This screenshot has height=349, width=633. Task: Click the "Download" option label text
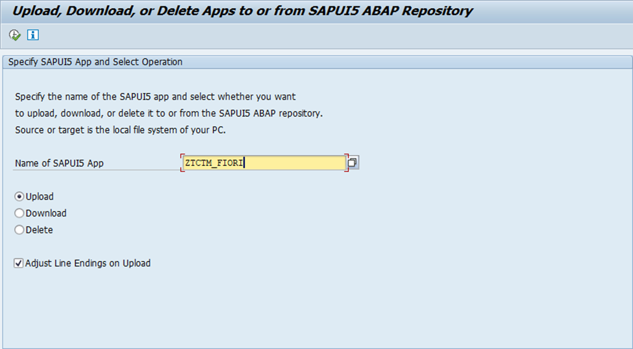(46, 213)
